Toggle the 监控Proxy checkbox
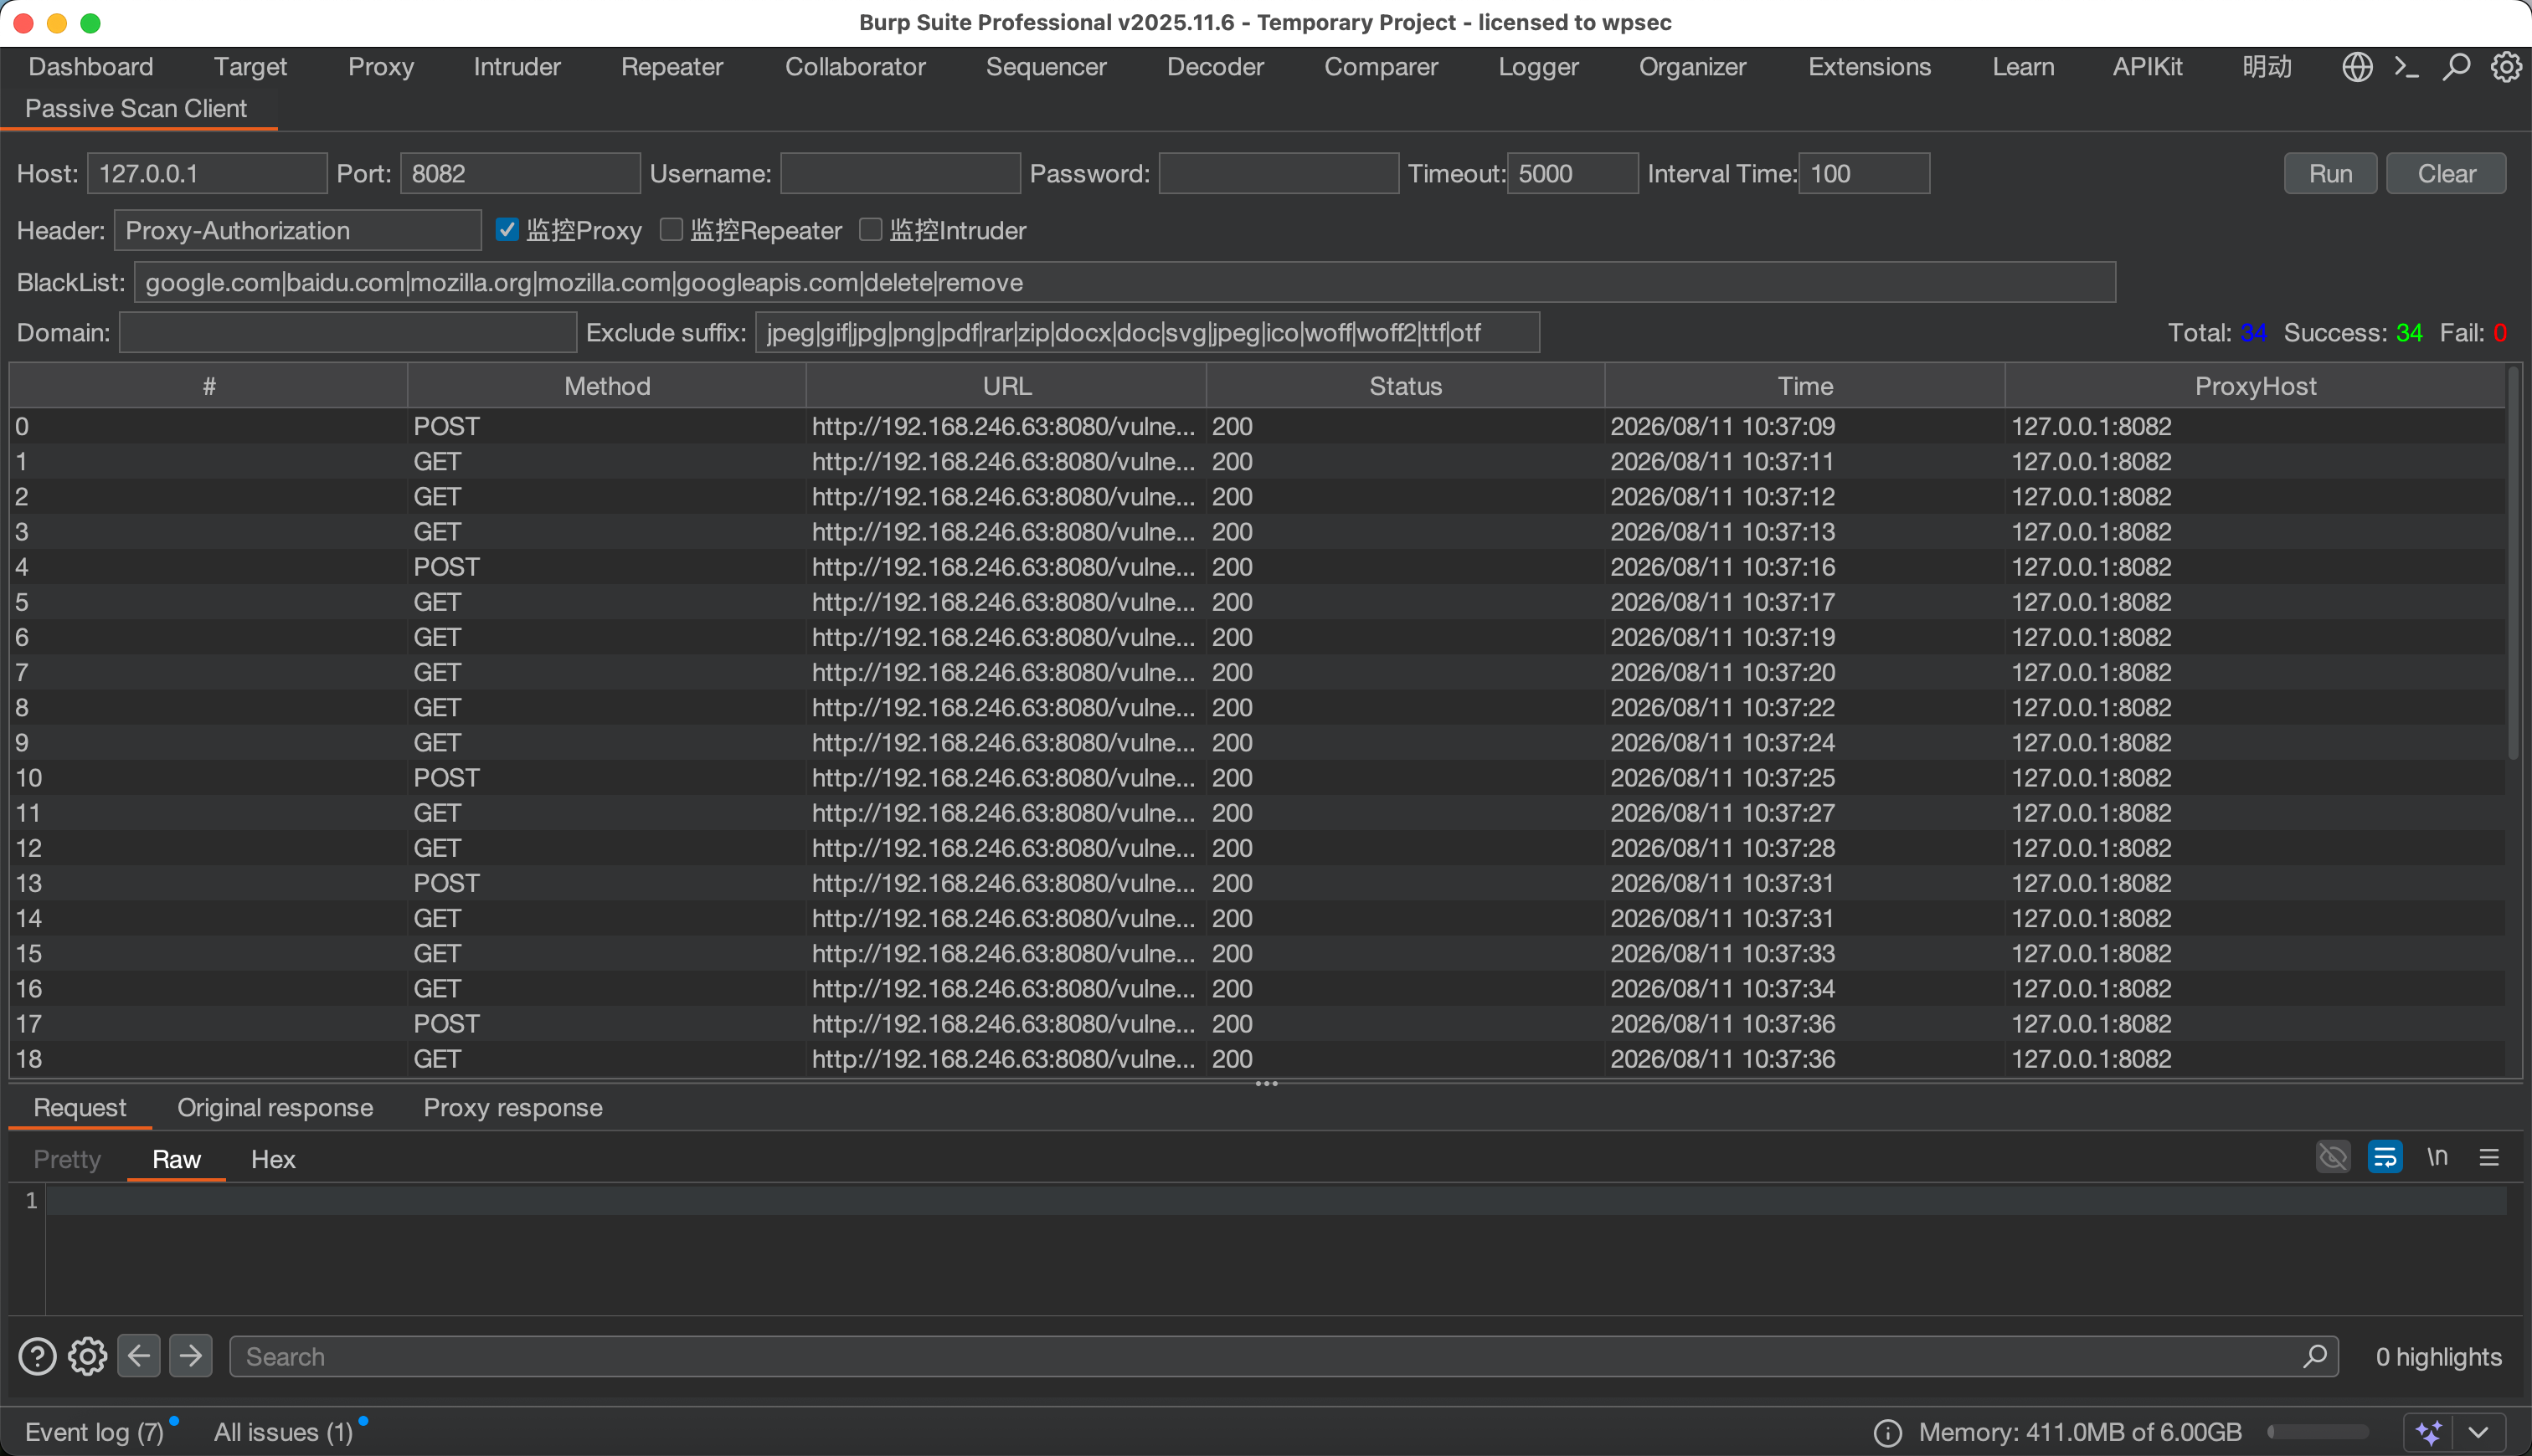This screenshot has width=2532, height=1456. pos(507,230)
